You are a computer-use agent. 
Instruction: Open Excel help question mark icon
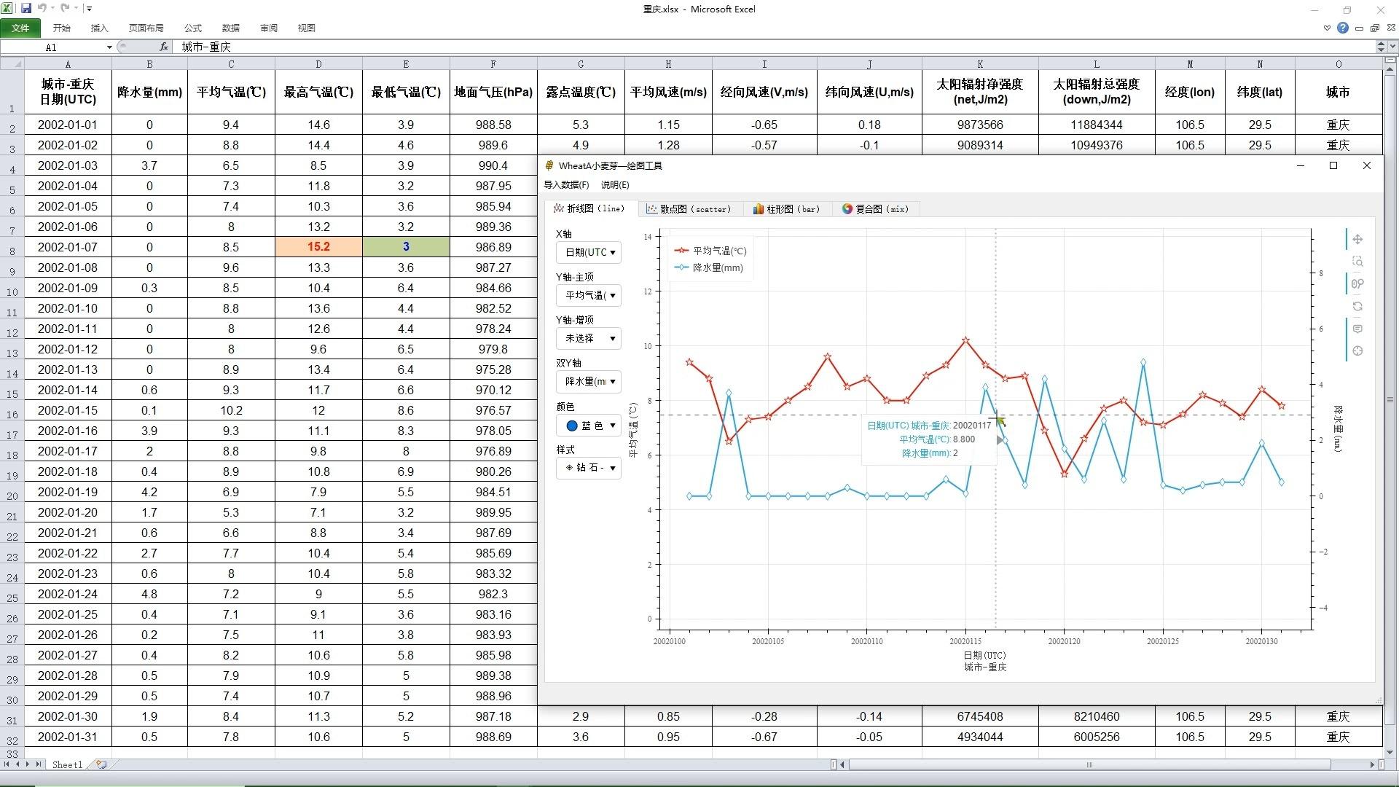tap(1342, 28)
